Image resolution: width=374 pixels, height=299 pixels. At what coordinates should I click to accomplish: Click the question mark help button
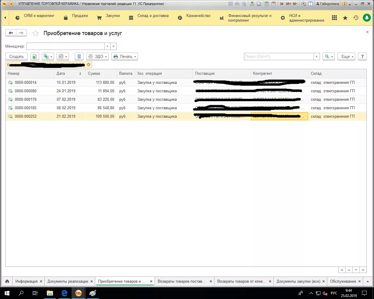tap(362, 56)
